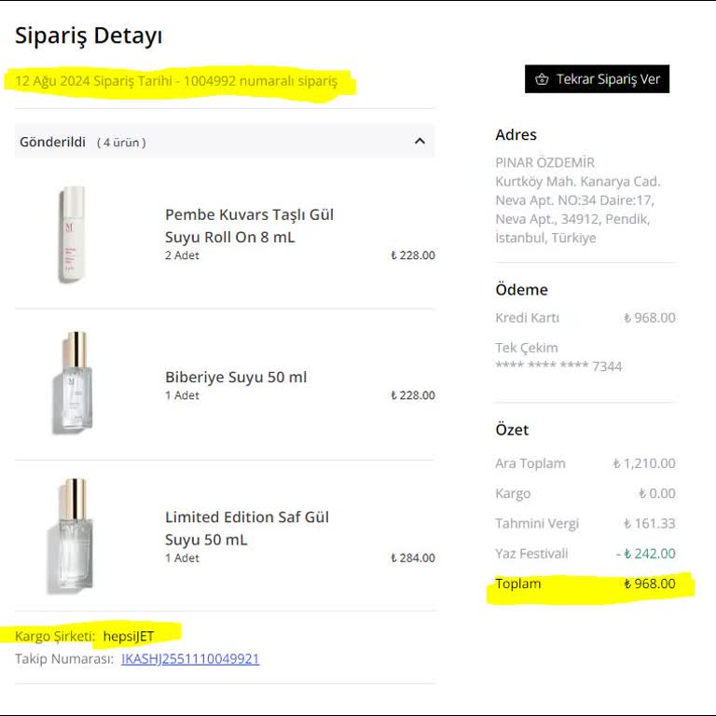
Task: Open Pembe Kuvars Taşlı Gül Suyu title
Action: point(249,226)
